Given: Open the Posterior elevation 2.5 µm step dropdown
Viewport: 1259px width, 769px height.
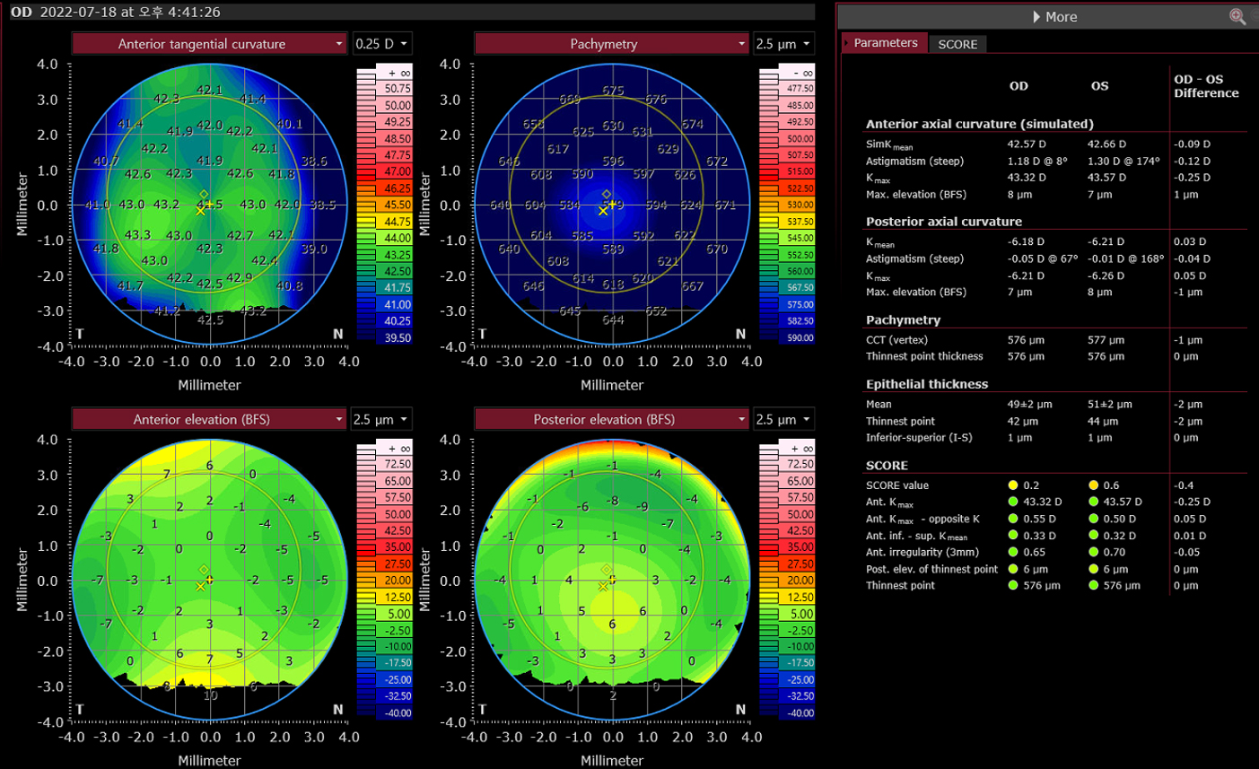Looking at the screenshot, I should pyautogui.click(x=783, y=419).
